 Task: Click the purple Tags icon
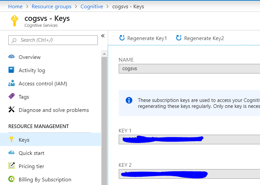pyautogui.click(x=12, y=97)
